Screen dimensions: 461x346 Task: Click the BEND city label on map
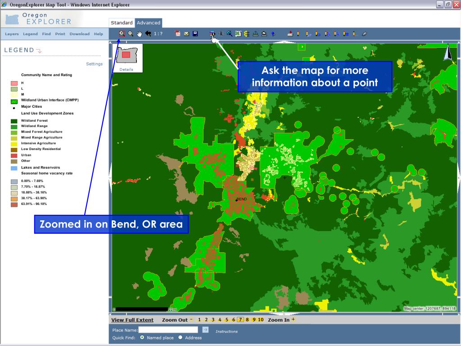coord(241,199)
